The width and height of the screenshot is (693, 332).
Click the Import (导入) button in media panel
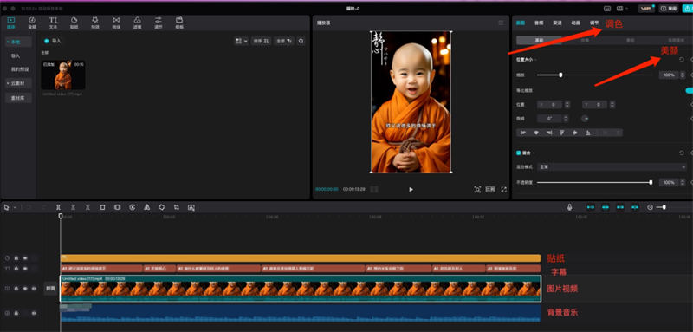(x=53, y=41)
